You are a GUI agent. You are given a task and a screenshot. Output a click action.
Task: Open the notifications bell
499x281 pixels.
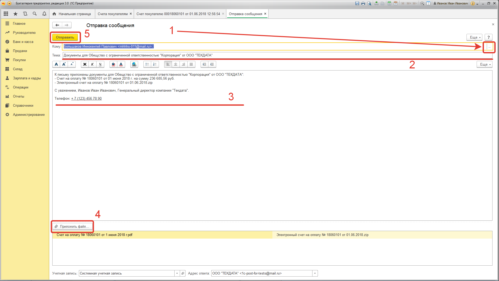tap(44, 14)
